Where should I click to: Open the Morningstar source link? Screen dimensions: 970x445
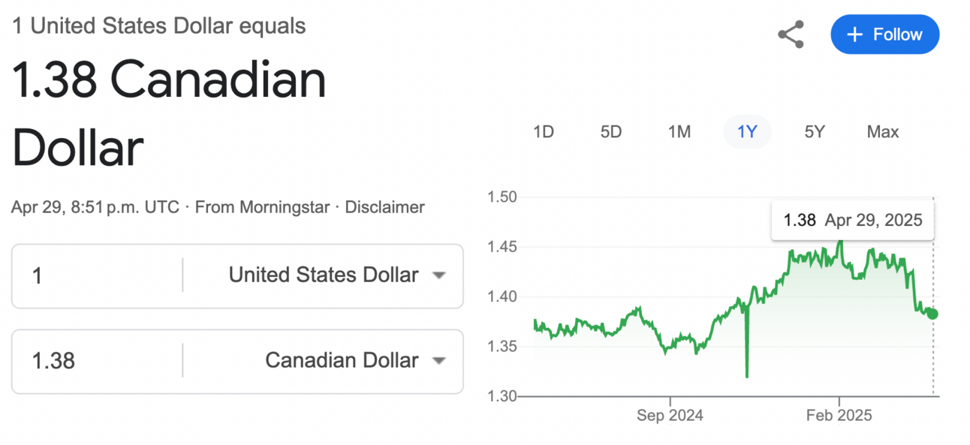point(285,207)
